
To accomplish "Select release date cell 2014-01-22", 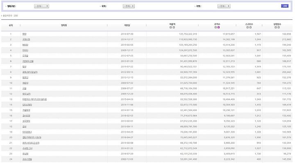I will click(127, 149).
